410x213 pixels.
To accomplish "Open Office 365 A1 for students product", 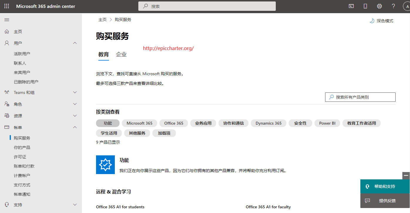I will (x=120, y=207).
